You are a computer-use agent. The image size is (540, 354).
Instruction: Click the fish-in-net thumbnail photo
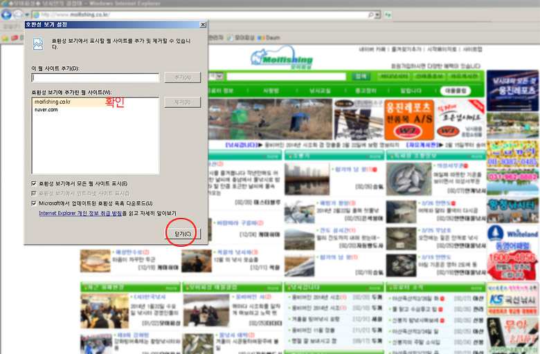[x=408, y=179]
